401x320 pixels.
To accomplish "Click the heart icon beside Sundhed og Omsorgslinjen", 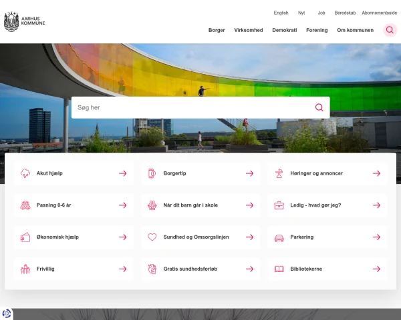I will click(x=152, y=237).
